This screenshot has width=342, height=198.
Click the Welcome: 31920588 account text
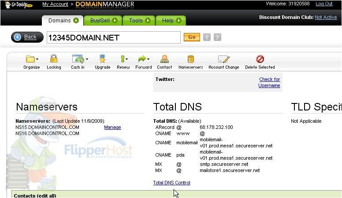(288, 4)
